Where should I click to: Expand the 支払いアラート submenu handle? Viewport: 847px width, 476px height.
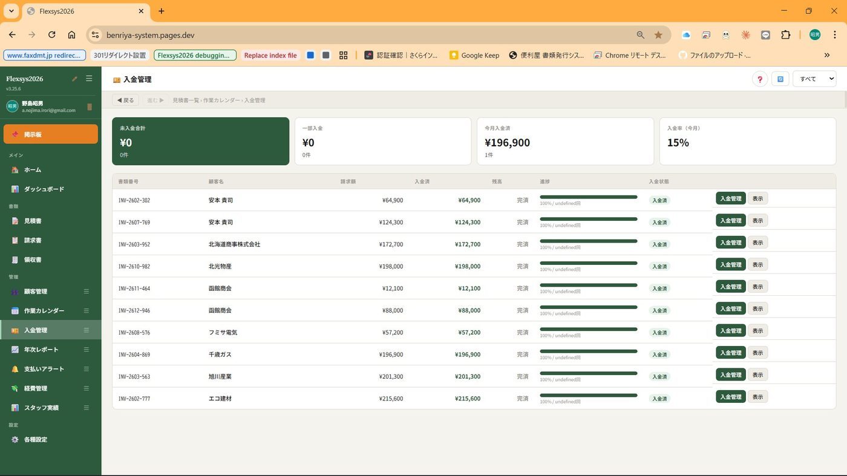pos(86,369)
